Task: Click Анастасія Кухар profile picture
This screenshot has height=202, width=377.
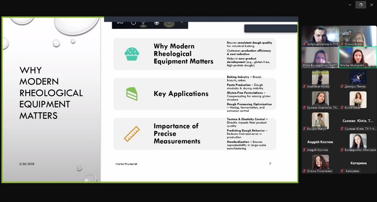Action: 320,77
